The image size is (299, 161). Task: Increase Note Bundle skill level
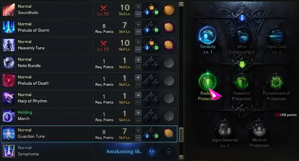(138, 60)
